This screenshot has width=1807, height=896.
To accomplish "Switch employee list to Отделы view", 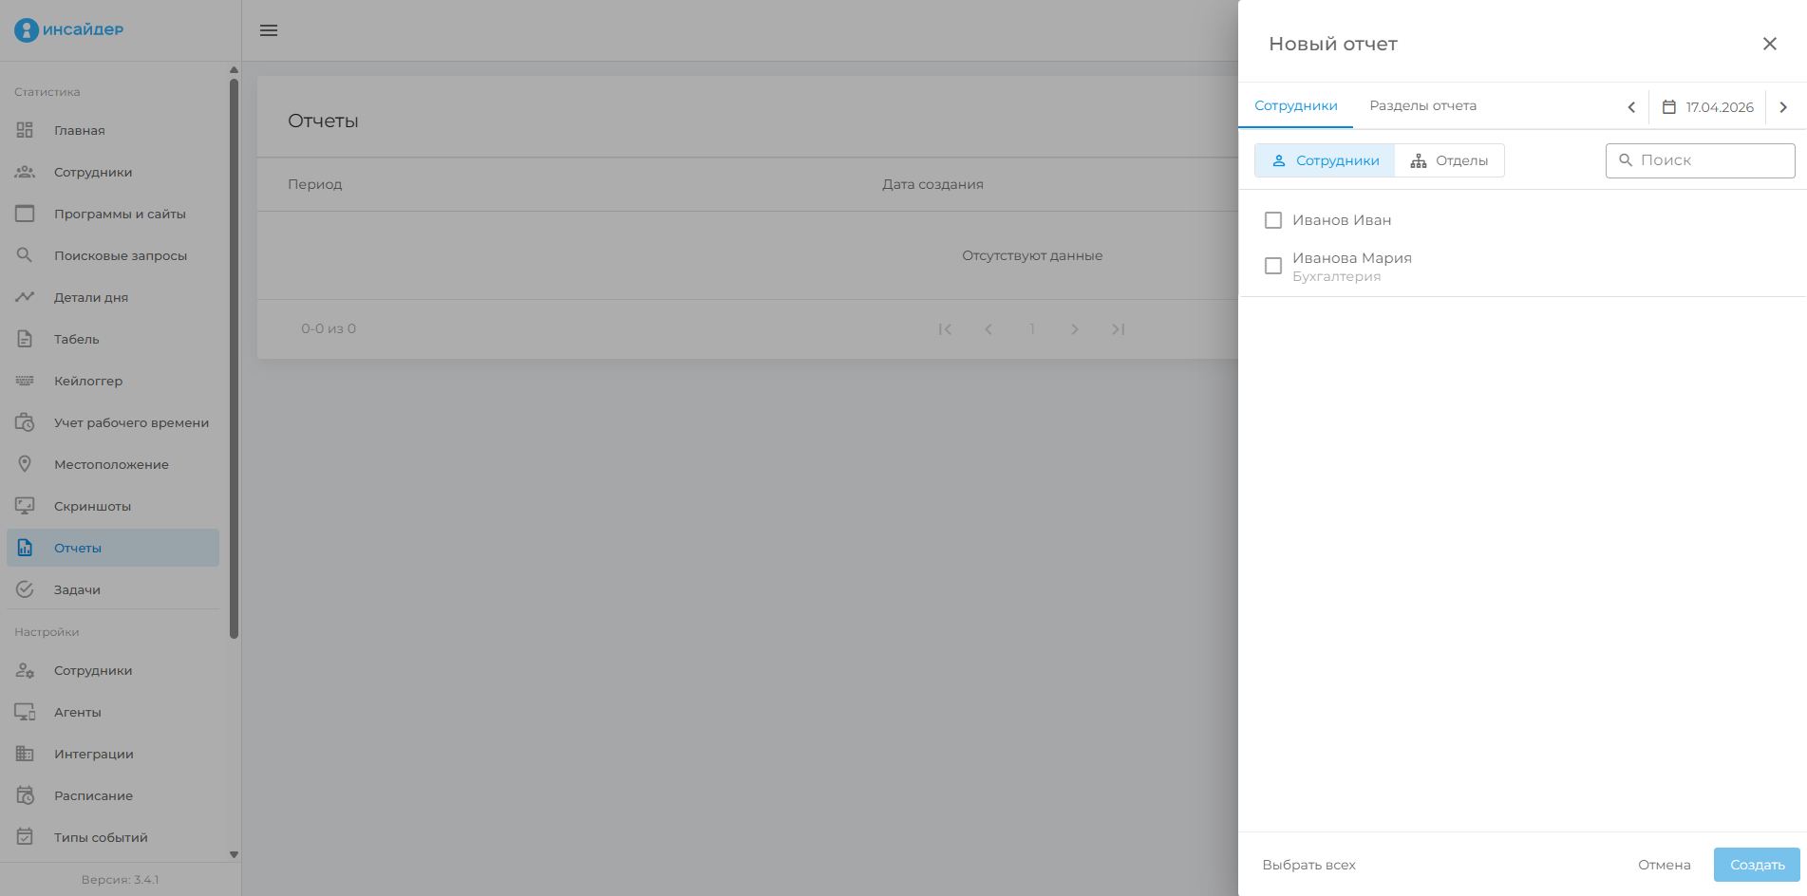I will 1449,160.
